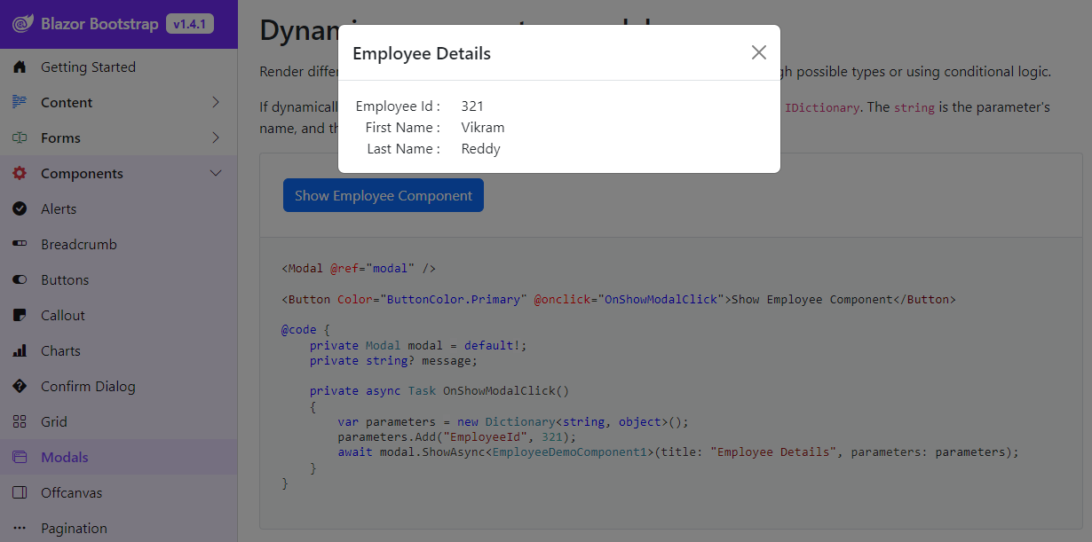Click the Content section icon
Image resolution: width=1092 pixels, height=542 pixels.
coord(20,102)
